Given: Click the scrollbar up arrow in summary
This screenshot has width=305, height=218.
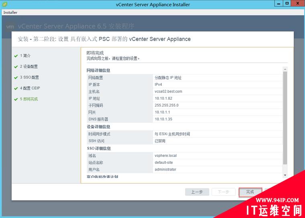Looking at the screenshot, I should [x=285, y=69].
